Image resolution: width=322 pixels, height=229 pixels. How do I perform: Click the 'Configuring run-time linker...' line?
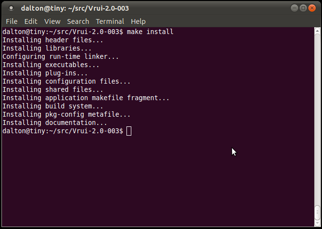[x=61, y=56]
